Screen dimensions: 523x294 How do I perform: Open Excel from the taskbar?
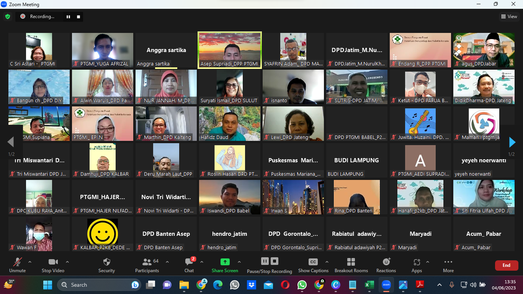click(369, 285)
